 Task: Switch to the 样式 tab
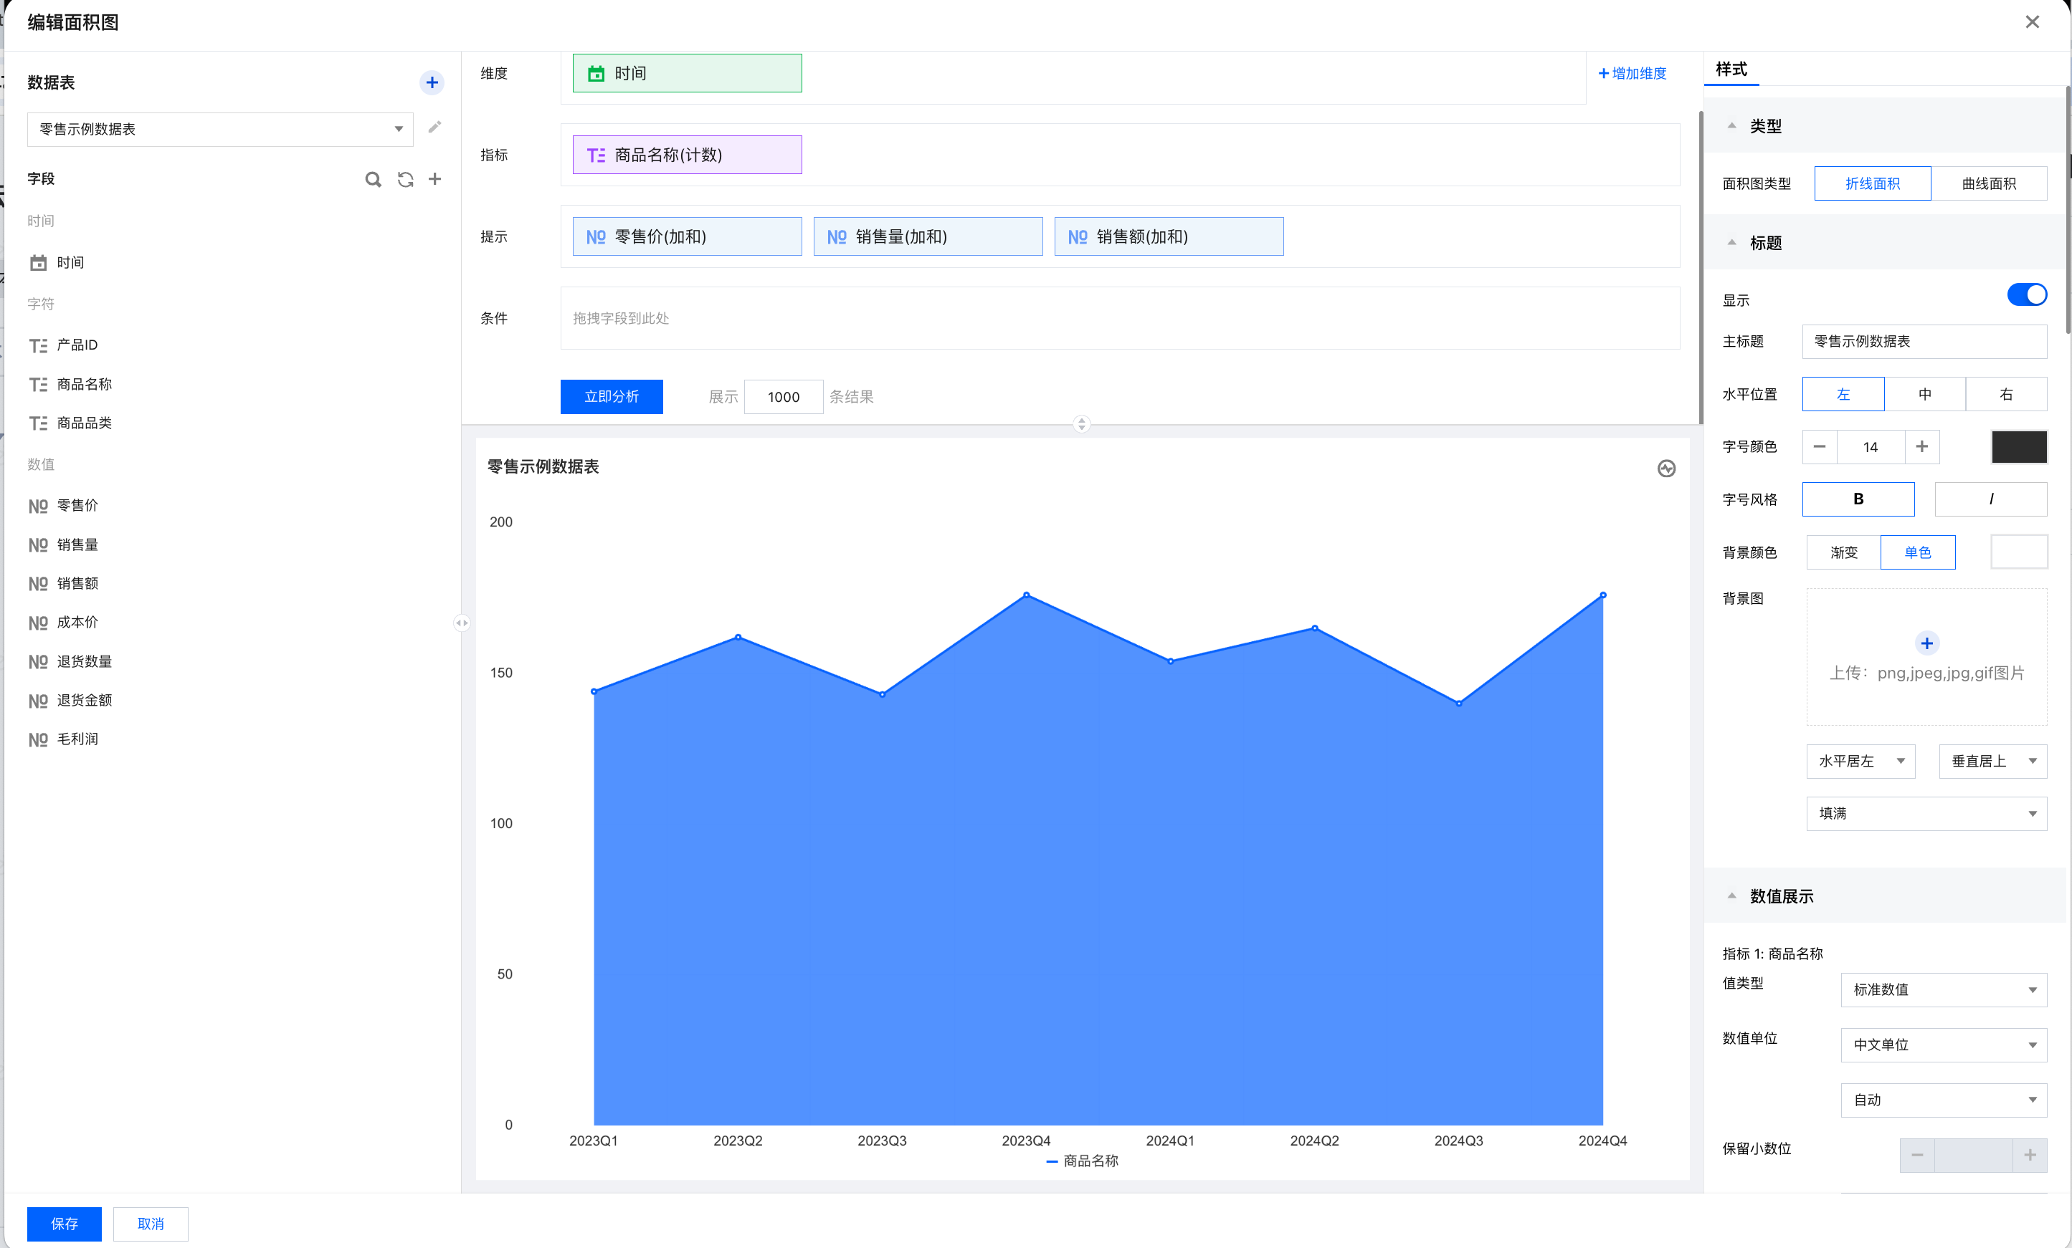pyautogui.click(x=1731, y=69)
